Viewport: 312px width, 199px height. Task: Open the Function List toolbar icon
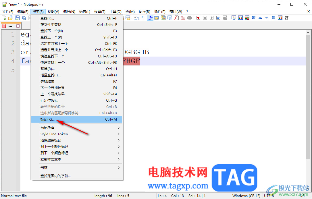click(x=176, y=18)
